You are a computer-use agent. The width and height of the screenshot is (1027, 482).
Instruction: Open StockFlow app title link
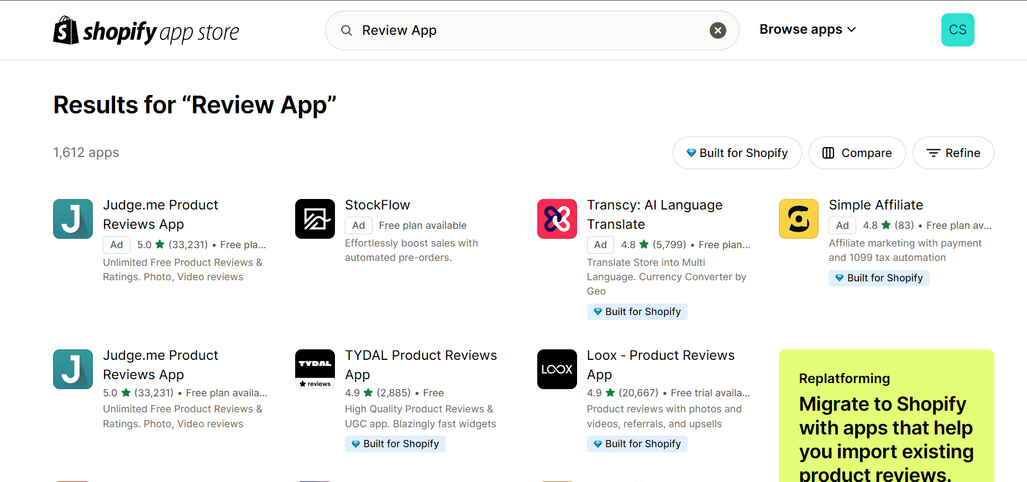coord(378,205)
